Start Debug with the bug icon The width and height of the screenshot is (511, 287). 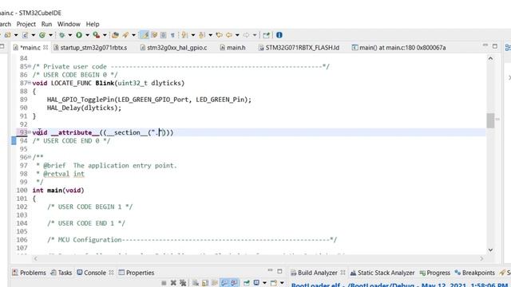(62, 35)
